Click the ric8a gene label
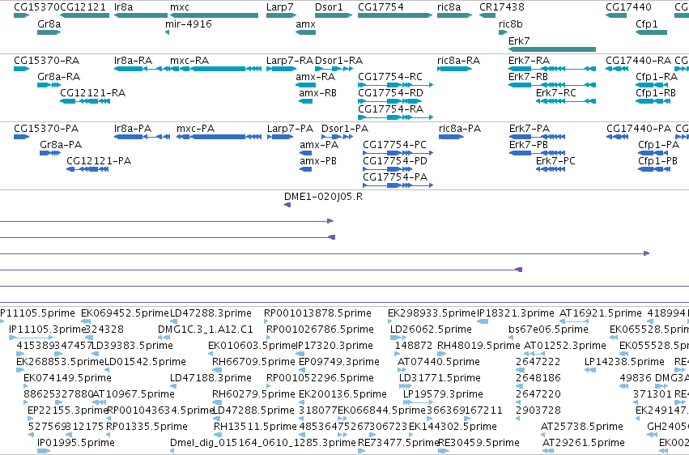 [449, 7]
